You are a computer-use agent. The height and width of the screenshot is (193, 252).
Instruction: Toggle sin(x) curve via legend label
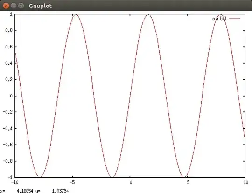point(219,19)
